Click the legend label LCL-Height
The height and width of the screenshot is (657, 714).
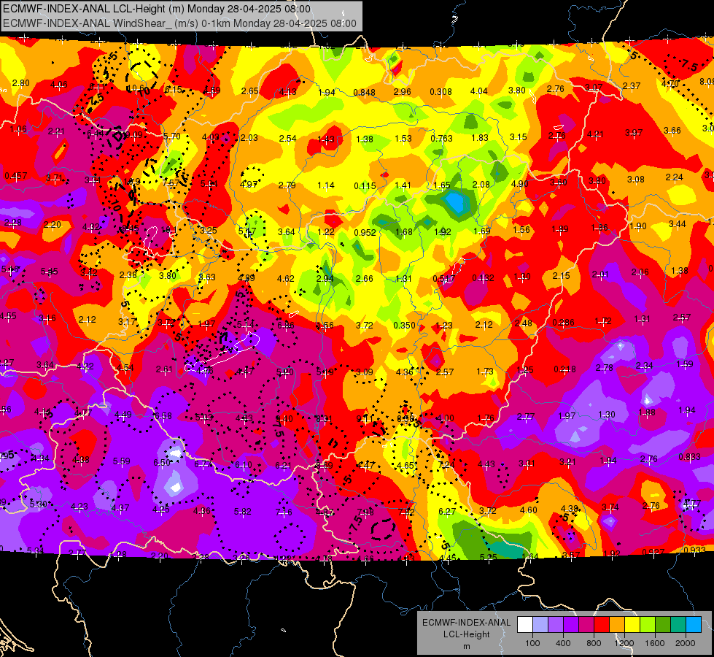466,634
